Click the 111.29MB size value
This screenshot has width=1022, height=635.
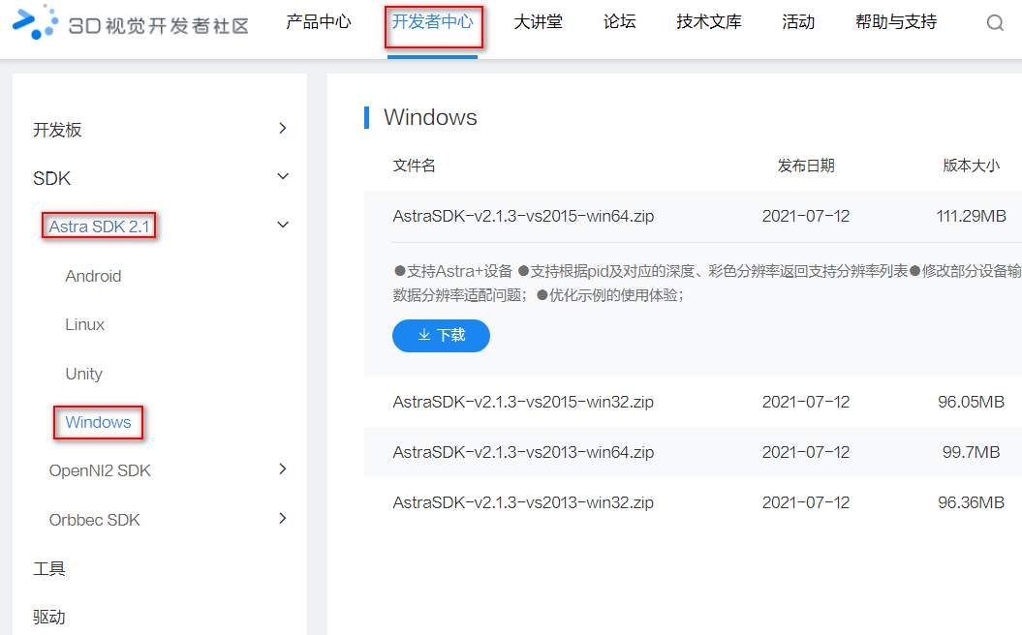[x=972, y=216]
